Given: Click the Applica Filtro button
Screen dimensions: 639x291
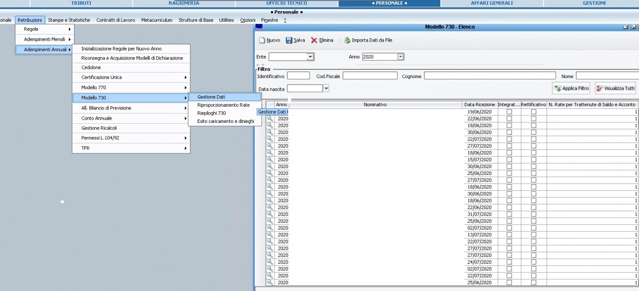Looking at the screenshot, I should [571, 88].
